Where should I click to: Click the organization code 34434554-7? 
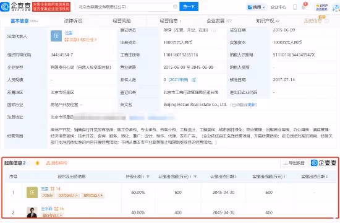click(x=62, y=55)
